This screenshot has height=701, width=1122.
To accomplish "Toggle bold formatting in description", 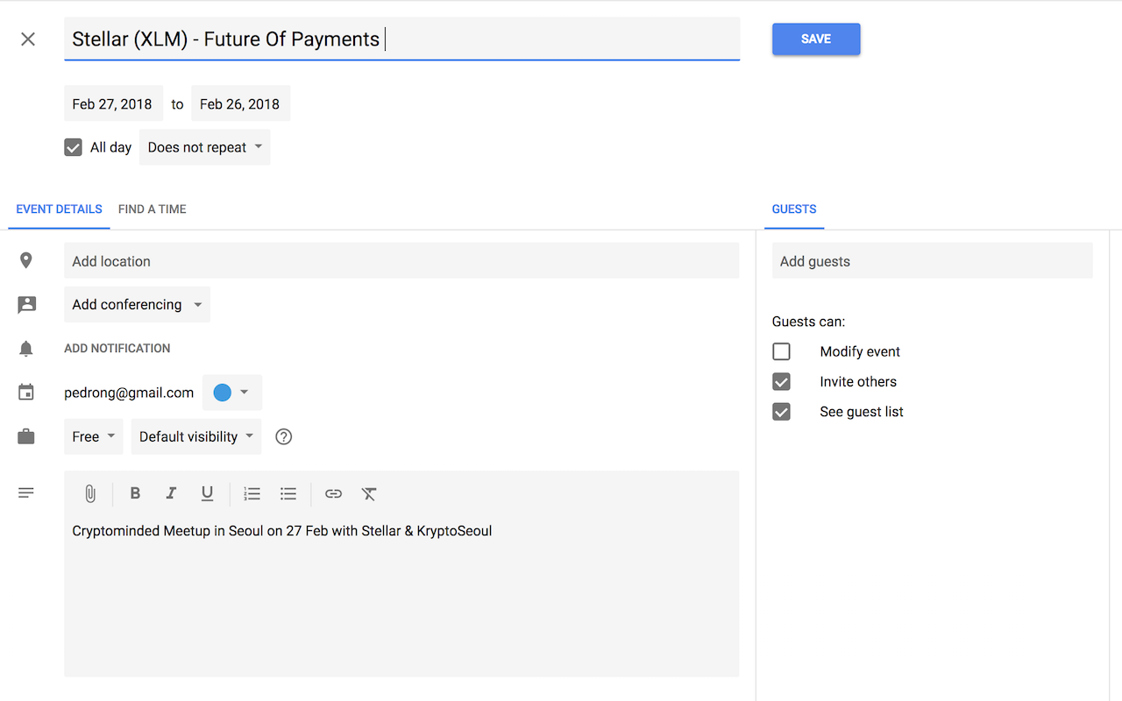I will (x=135, y=493).
